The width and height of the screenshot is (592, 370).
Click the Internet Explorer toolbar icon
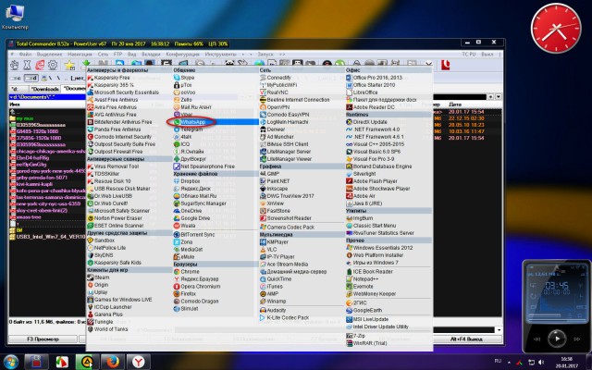[x=39, y=65]
